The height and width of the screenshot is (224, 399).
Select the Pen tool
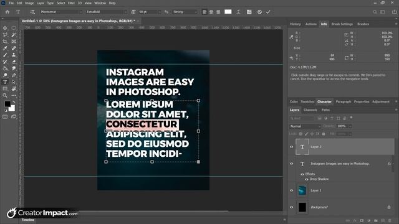pos(14,75)
